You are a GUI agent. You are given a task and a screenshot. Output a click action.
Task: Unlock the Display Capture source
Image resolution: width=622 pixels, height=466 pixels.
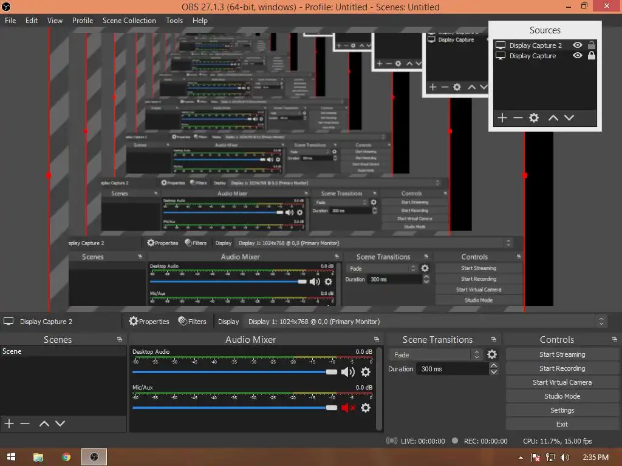pyautogui.click(x=592, y=55)
